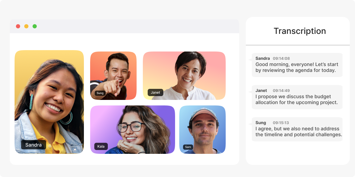The height and width of the screenshot is (177, 355).
Task: Click the 09:14:49 timestamp
Action: [281, 91]
